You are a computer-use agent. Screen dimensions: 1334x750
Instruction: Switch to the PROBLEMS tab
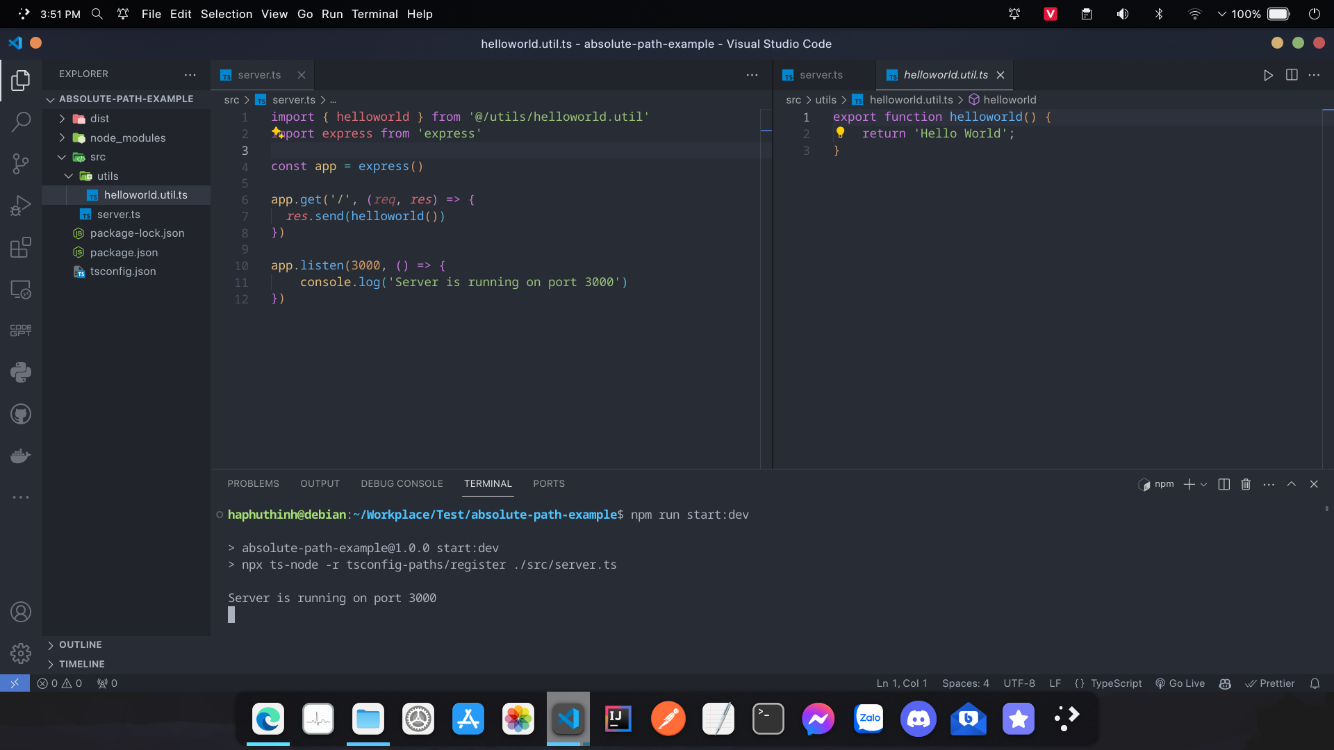[x=253, y=483]
